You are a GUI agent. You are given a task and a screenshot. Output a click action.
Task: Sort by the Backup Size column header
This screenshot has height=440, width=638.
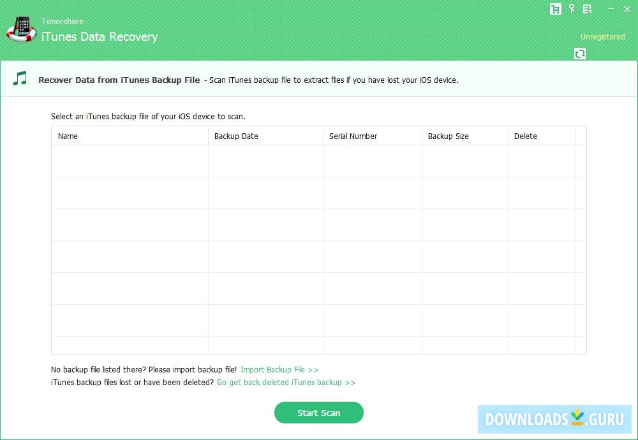(465, 136)
